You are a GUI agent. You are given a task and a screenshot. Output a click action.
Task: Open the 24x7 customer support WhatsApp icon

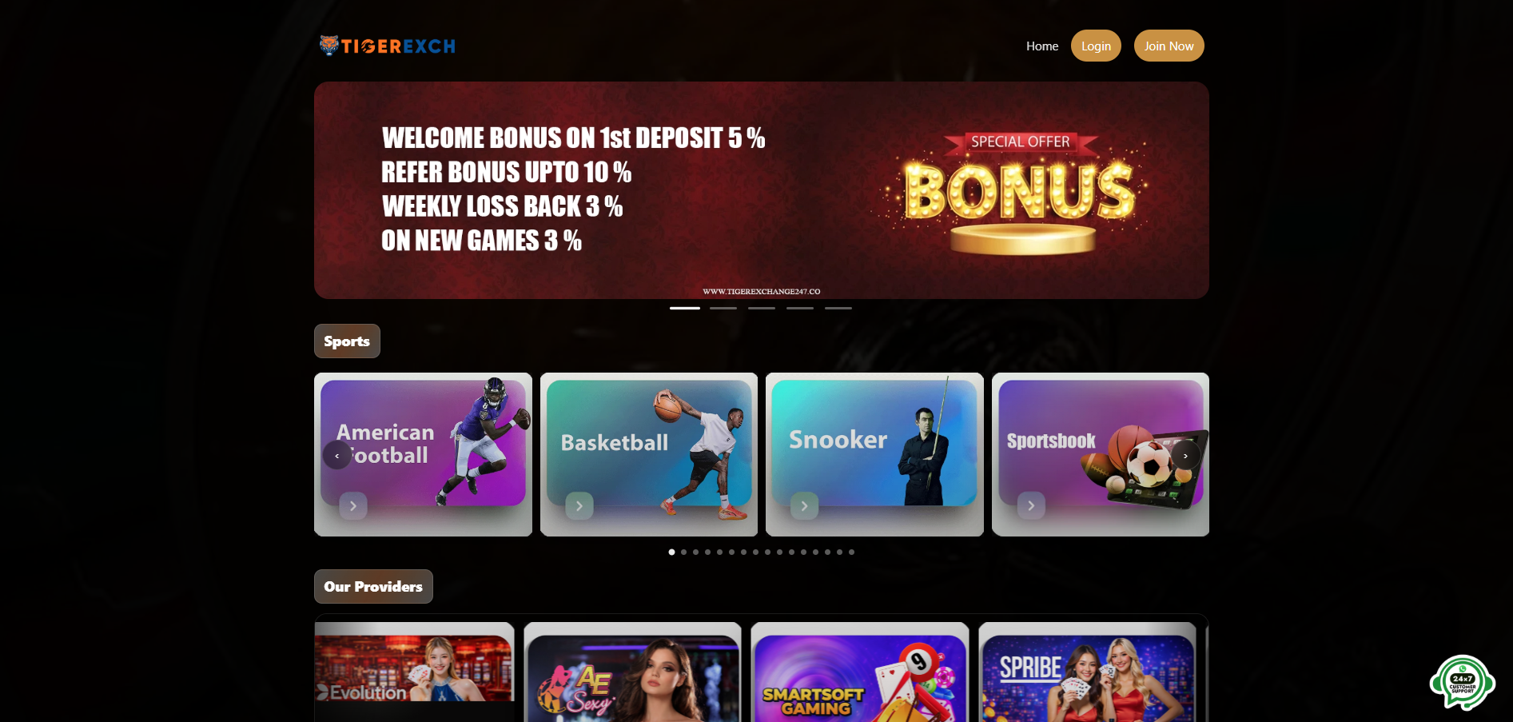(1462, 682)
